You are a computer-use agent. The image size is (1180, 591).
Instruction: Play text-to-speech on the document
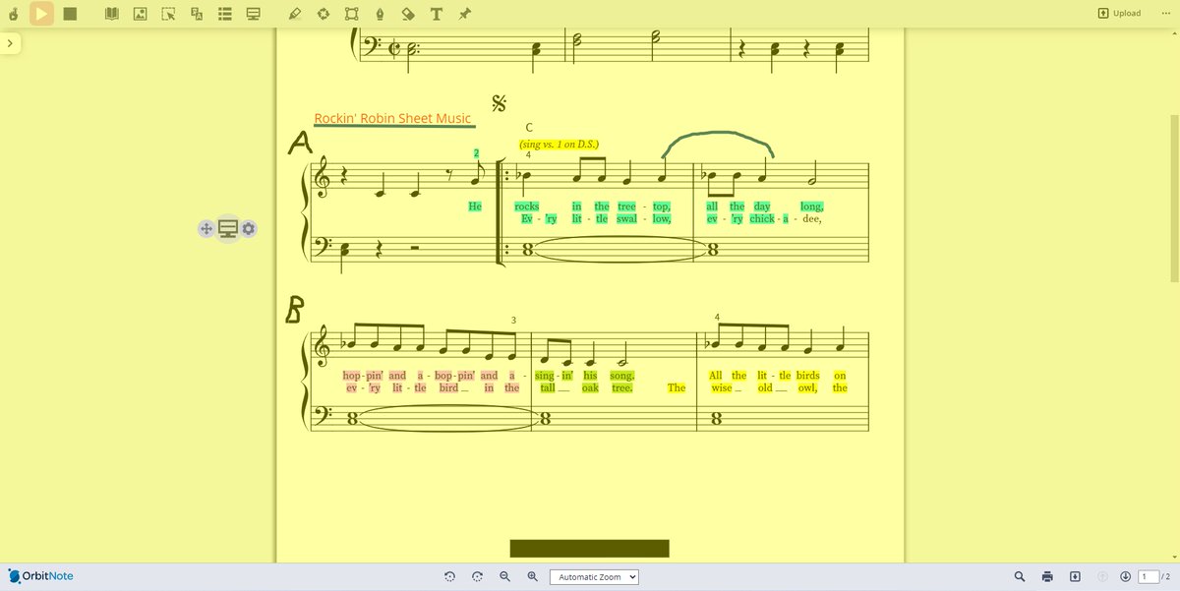(40, 14)
